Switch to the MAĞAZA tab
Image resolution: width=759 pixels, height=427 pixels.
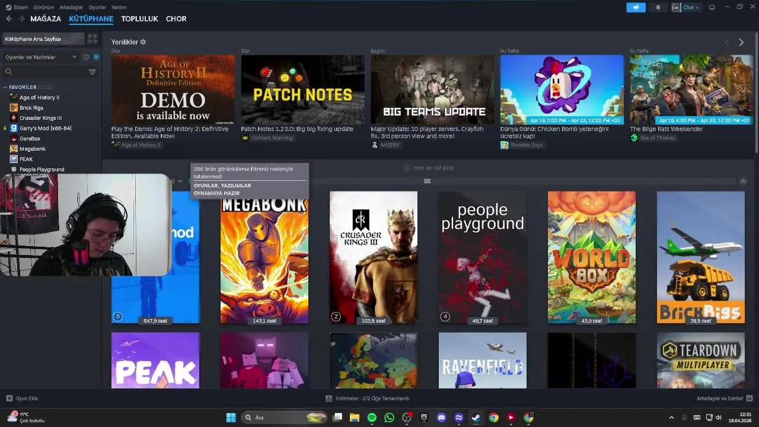(x=46, y=19)
